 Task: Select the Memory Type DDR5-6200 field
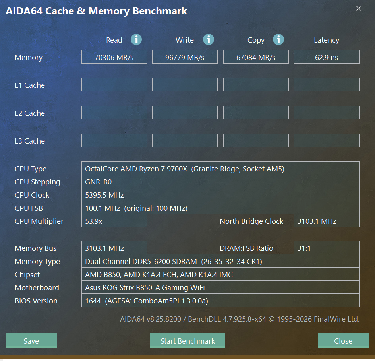[220, 261]
